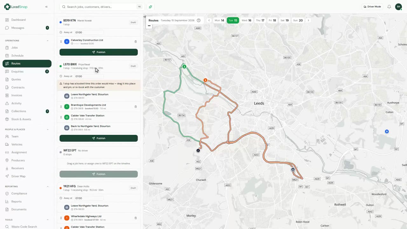Click the drag handle of Calder Vale Transfer Station under LS70 BWX
Image resolution: width=407 pixels, height=229 pixels.
click(x=61, y=117)
